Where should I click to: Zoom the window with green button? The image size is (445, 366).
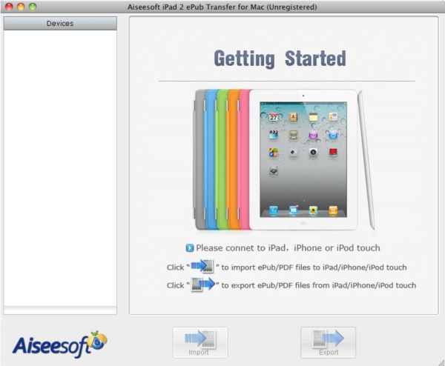33,7
